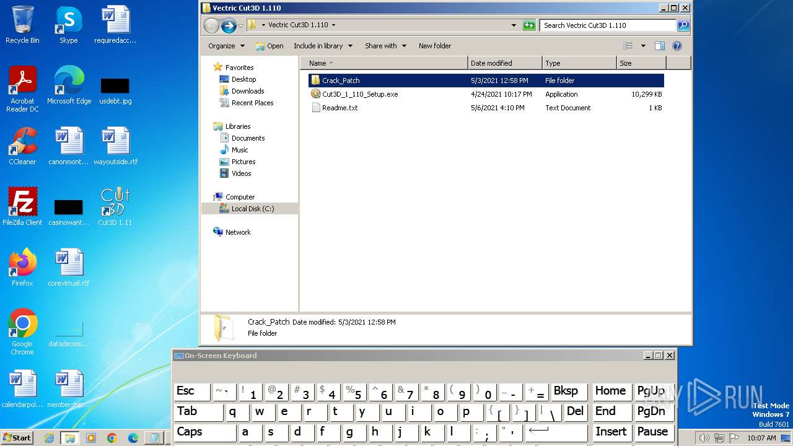This screenshot has width=793, height=446.
Task: Click the taskbar clock showing 10:07 AM
Action: pos(761,438)
